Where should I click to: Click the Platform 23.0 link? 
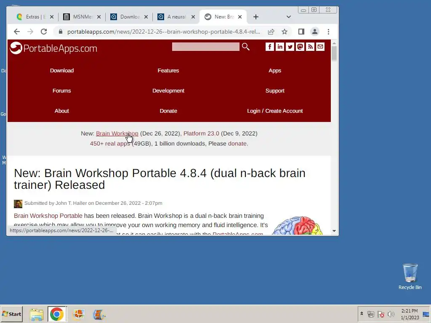click(x=201, y=133)
